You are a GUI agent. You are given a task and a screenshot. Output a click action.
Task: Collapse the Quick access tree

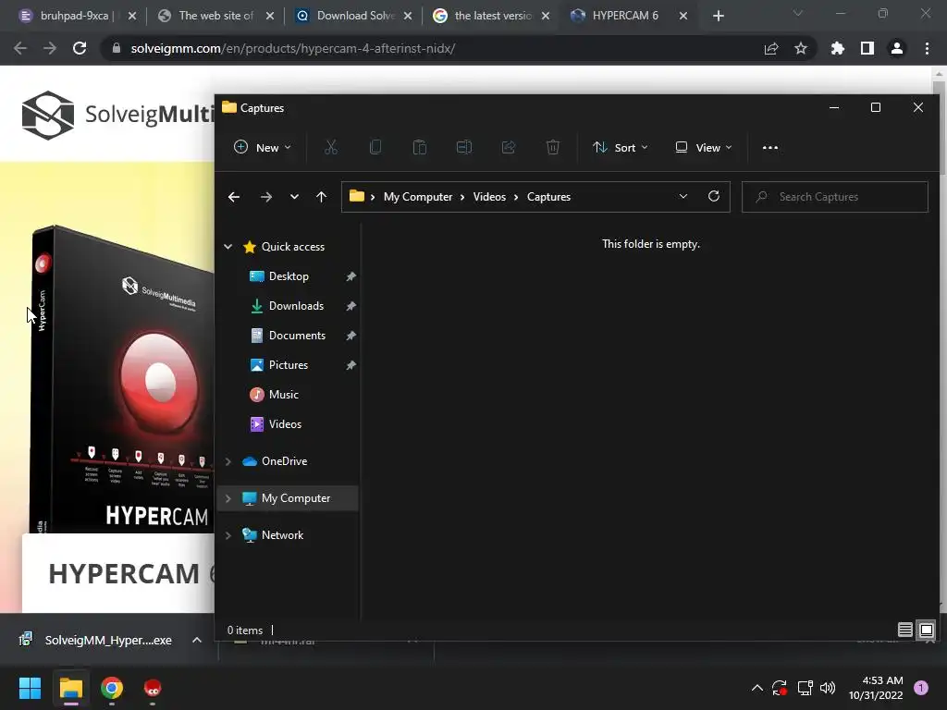pyautogui.click(x=228, y=246)
